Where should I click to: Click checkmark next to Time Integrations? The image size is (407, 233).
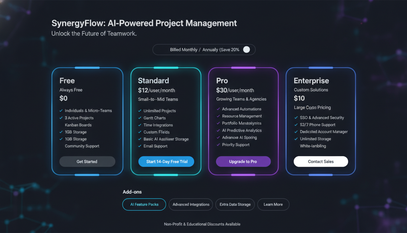(140, 125)
